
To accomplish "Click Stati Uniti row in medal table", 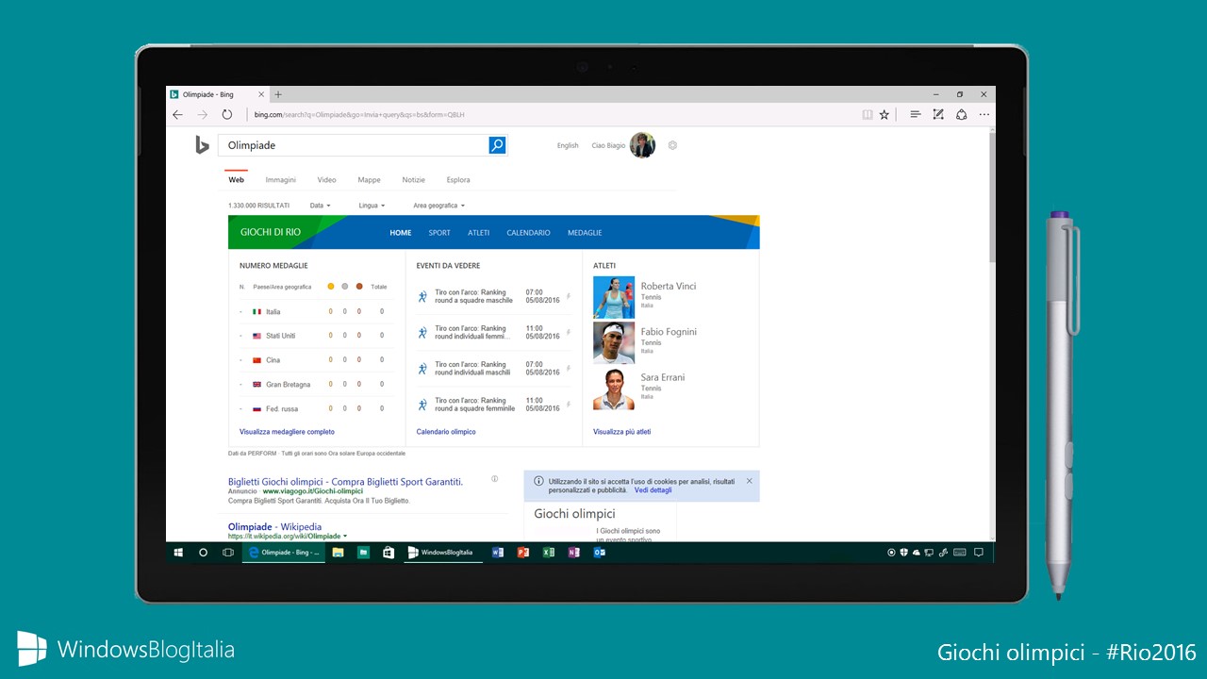I will (317, 336).
